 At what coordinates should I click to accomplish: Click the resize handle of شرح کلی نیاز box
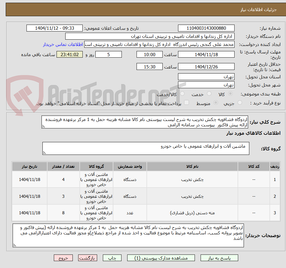[43, 127]
